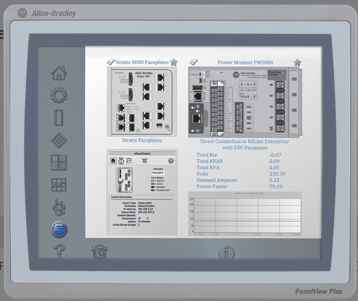Screen dimensions: 358x301
Task: Click the Selected port field showing Port Gi1/1
Action: [x=158, y=173]
